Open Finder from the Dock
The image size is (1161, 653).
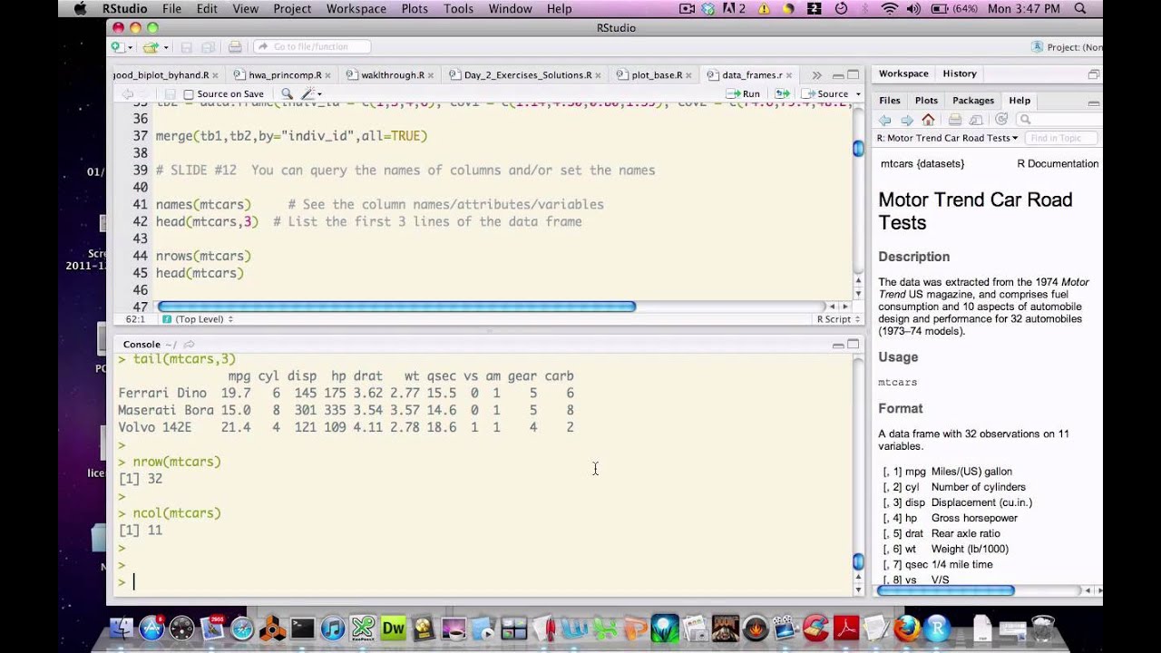[121, 629]
